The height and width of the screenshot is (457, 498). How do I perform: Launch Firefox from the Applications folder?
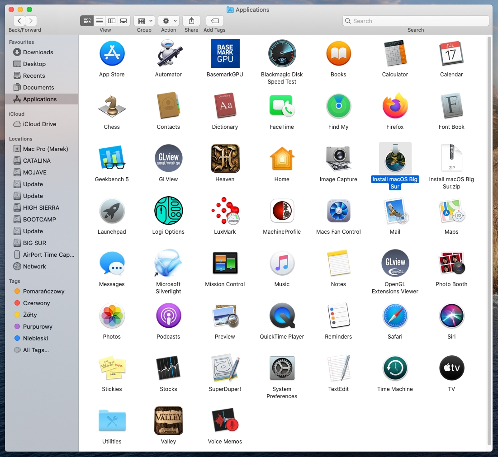point(395,106)
